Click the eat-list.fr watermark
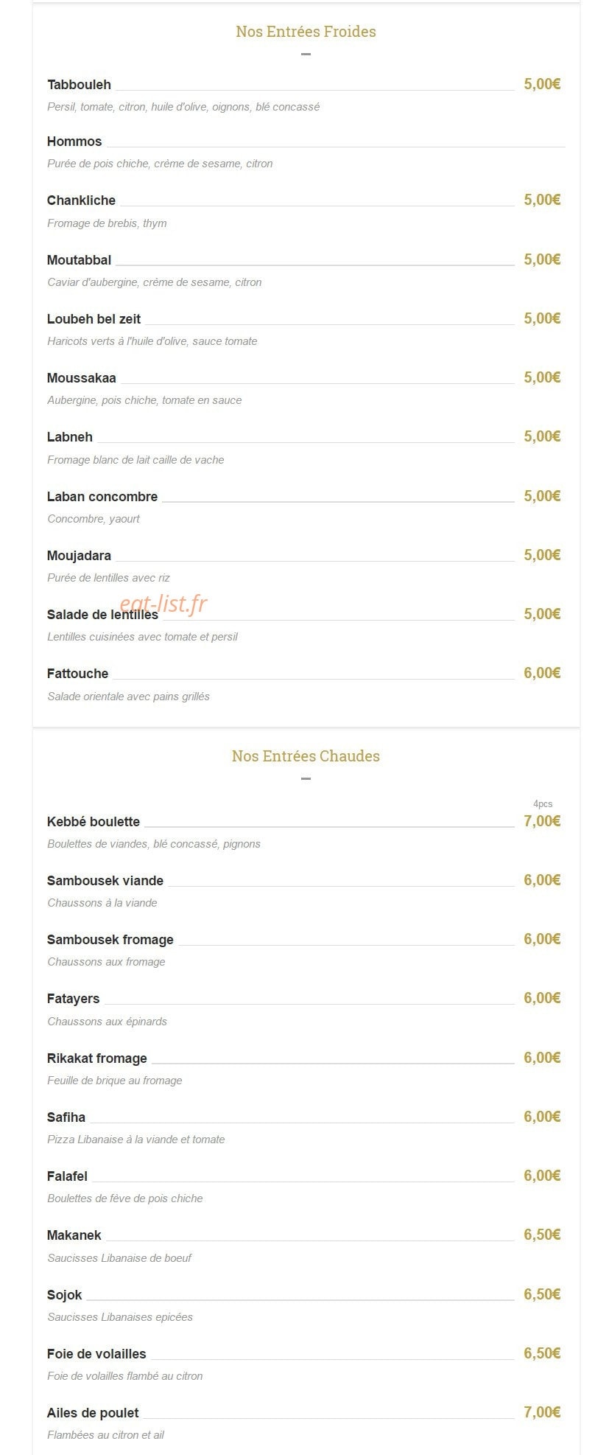This screenshot has width=609, height=1455. pyautogui.click(x=163, y=604)
